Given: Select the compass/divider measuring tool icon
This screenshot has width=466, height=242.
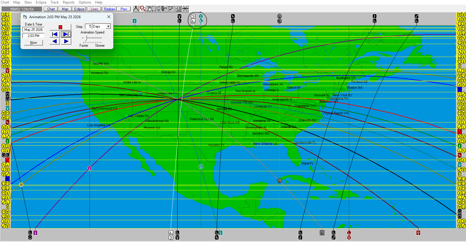Looking at the screenshot, I should point(136,9).
